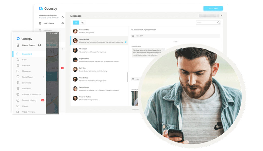
Task: Open Calls from the mobile sidebar
Action: pyautogui.click(x=24, y=60)
